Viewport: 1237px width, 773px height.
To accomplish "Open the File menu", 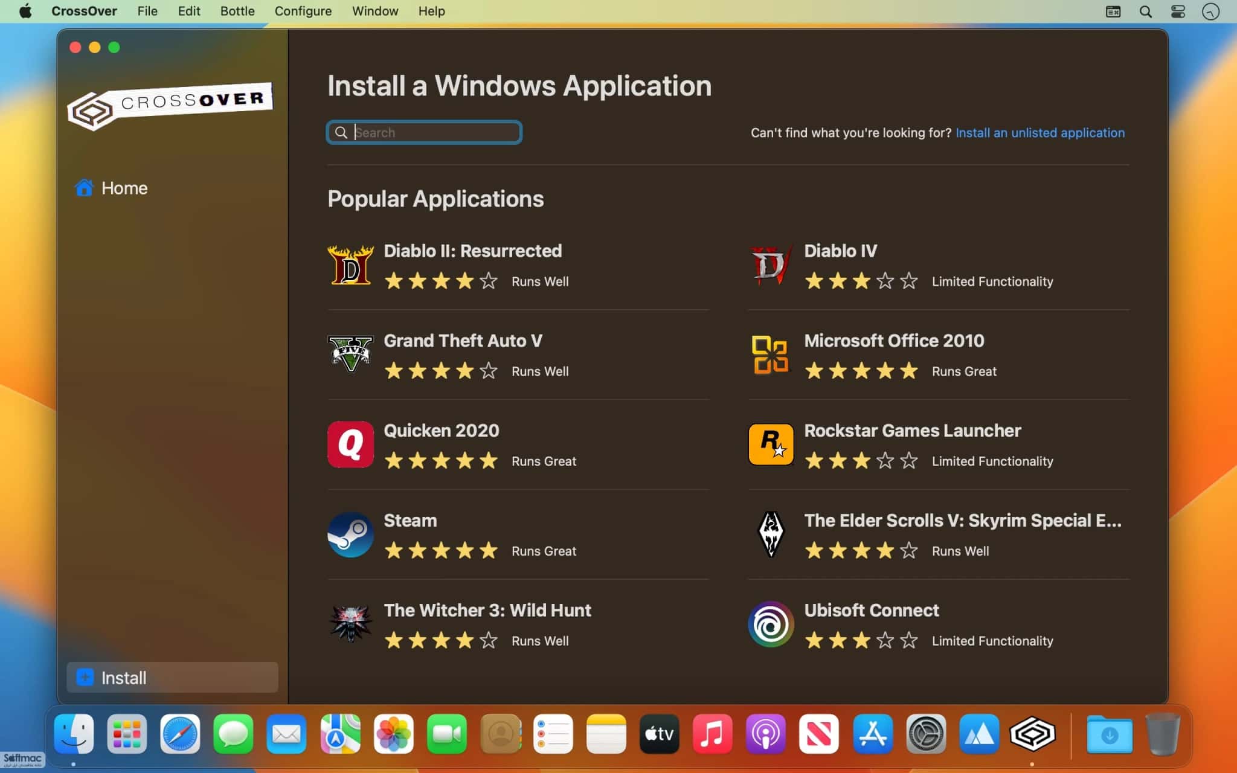I will [147, 11].
